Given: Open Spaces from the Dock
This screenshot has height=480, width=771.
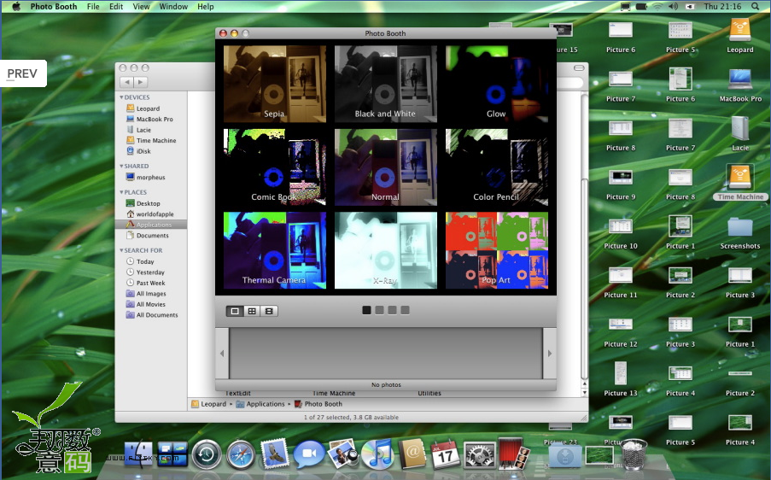Looking at the screenshot, I should tap(172, 454).
